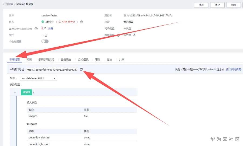The width and height of the screenshot is (243, 146).
Task: Collapse the POST / section chevron
Action: pos(15,92)
